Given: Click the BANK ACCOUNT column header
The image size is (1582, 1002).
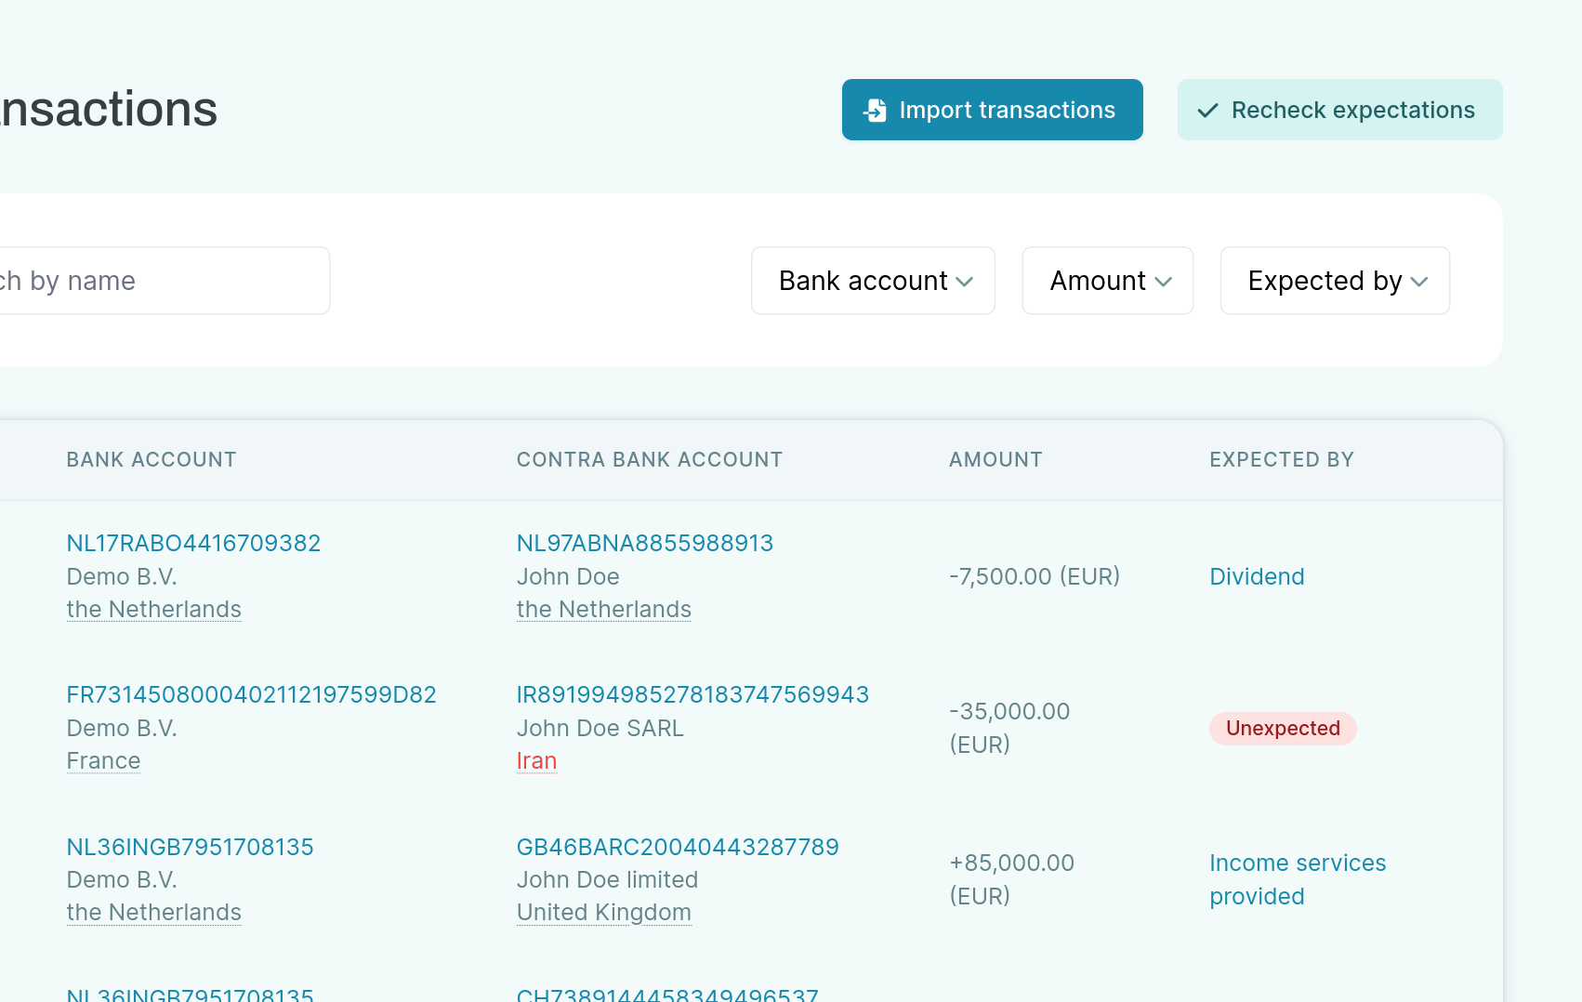Looking at the screenshot, I should [x=152, y=459].
